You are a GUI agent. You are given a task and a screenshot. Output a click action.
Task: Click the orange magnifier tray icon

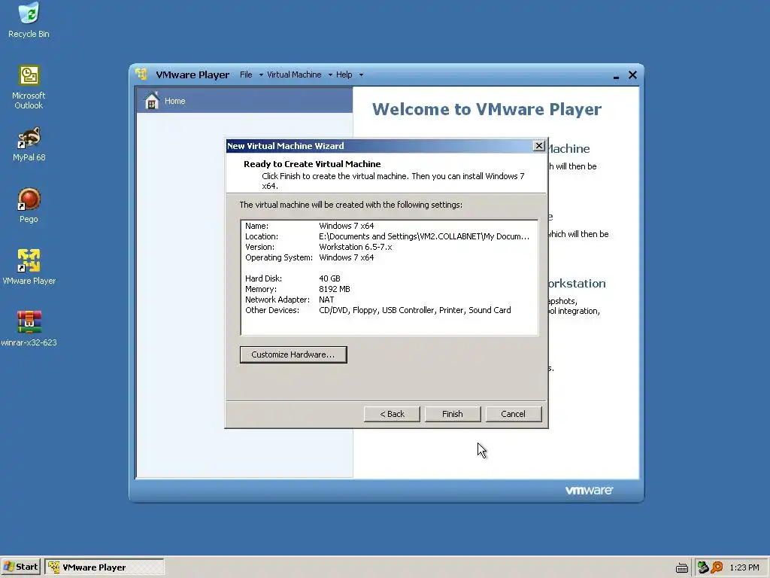coord(717,567)
